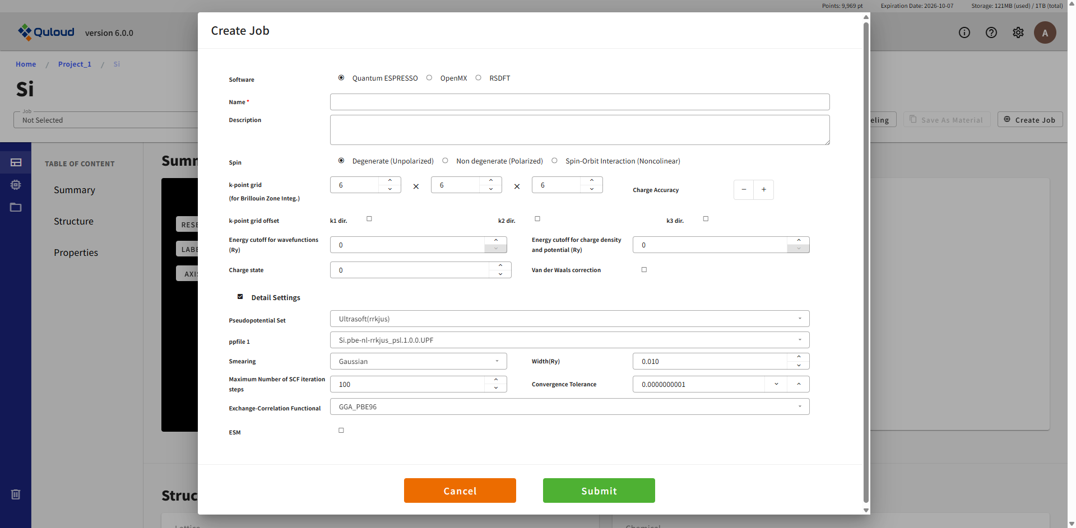Click the green Submit button
The height and width of the screenshot is (528, 1076).
[599, 490]
